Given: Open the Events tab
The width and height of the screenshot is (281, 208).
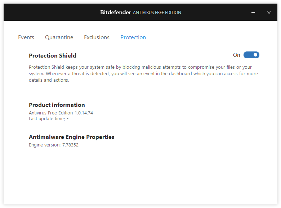Looking at the screenshot, I should 26,37.
